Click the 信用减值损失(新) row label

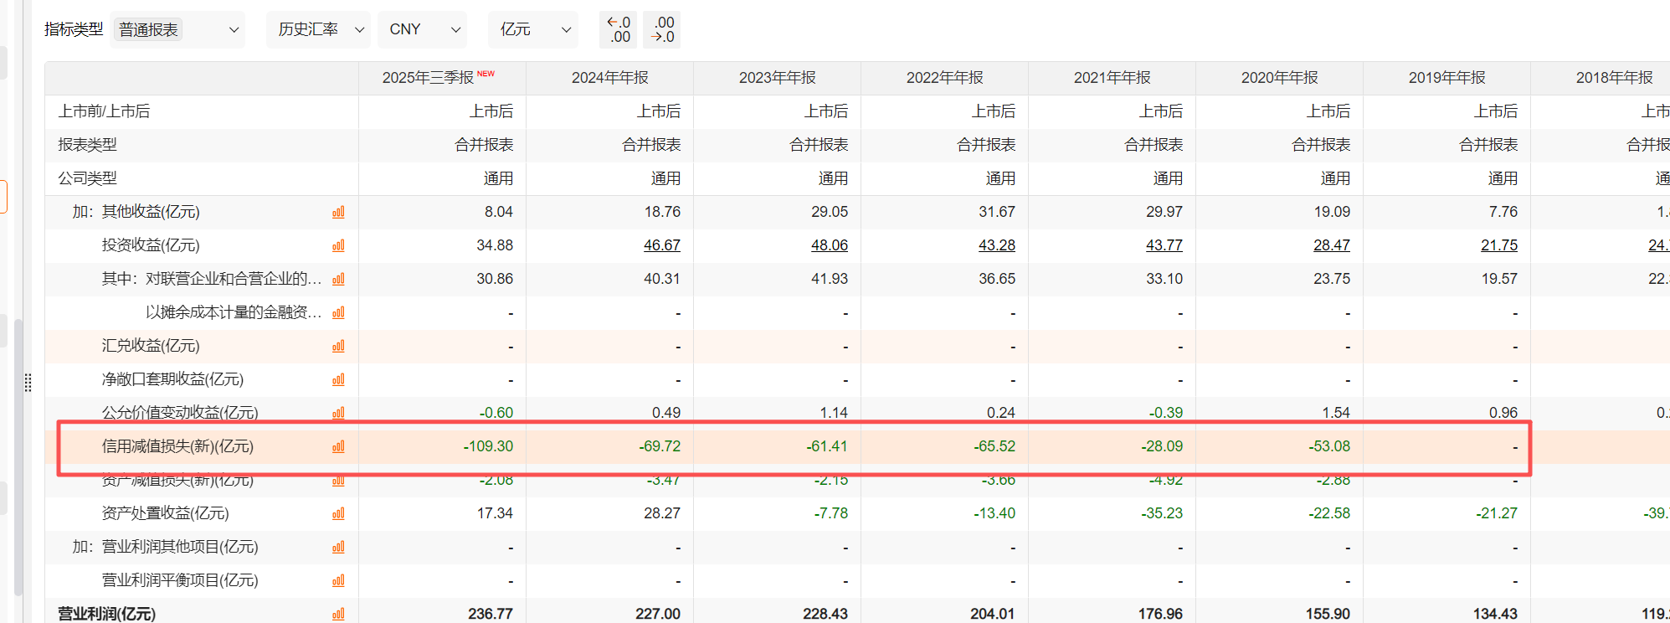177,446
